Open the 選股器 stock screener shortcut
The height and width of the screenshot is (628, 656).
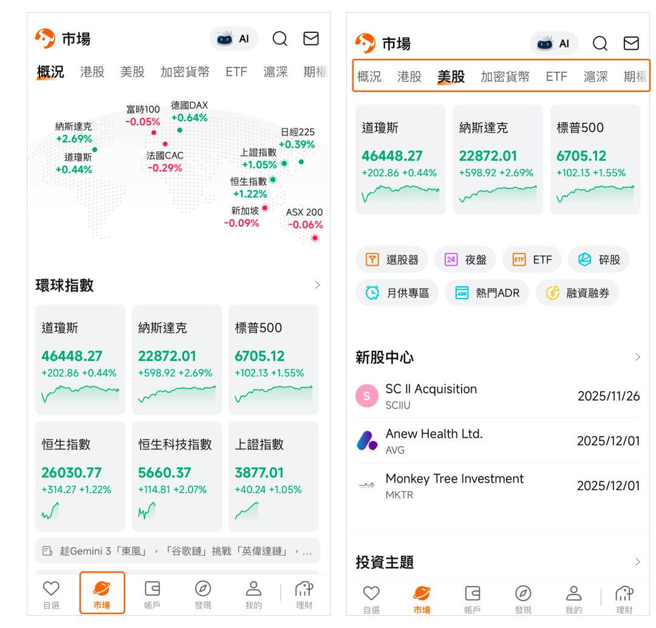pos(392,260)
